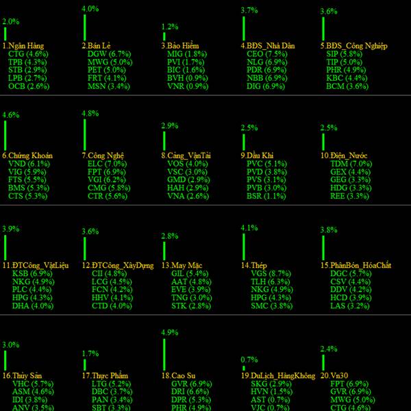Image resolution: width=411 pixels, height=411 pixels.
Task: Click the STB (2.9%) row
Action: click(27, 70)
